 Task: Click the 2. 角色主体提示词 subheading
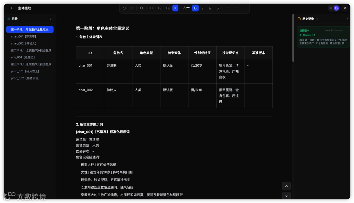click(89, 125)
